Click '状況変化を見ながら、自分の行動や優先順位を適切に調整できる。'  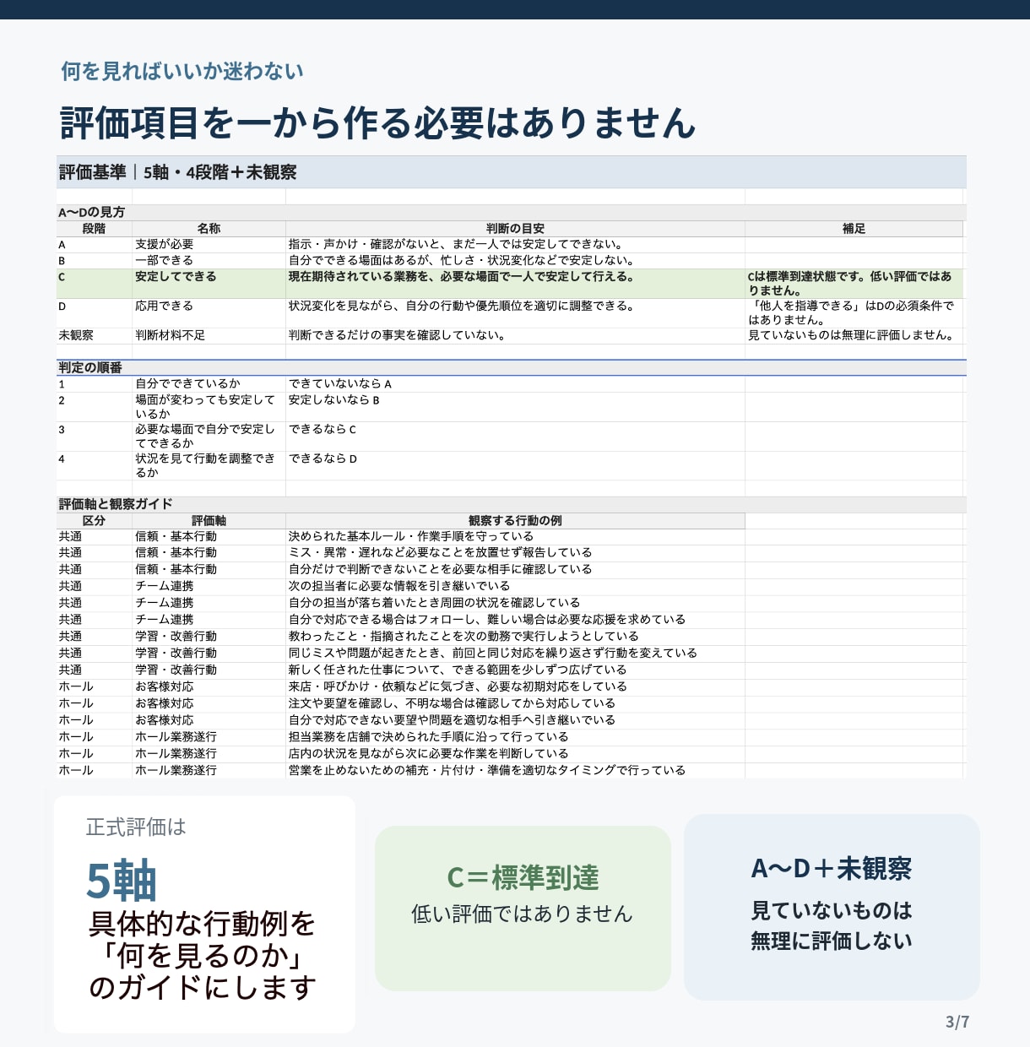pyautogui.click(x=461, y=306)
